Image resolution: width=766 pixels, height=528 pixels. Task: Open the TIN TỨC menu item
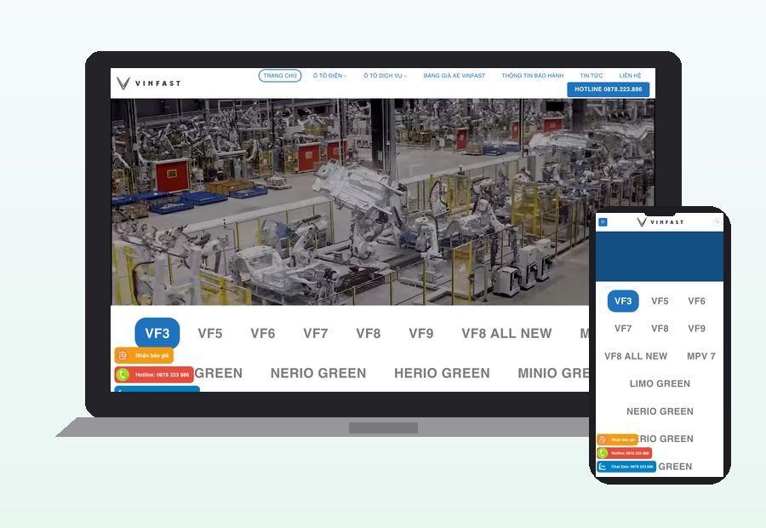point(592,76)
